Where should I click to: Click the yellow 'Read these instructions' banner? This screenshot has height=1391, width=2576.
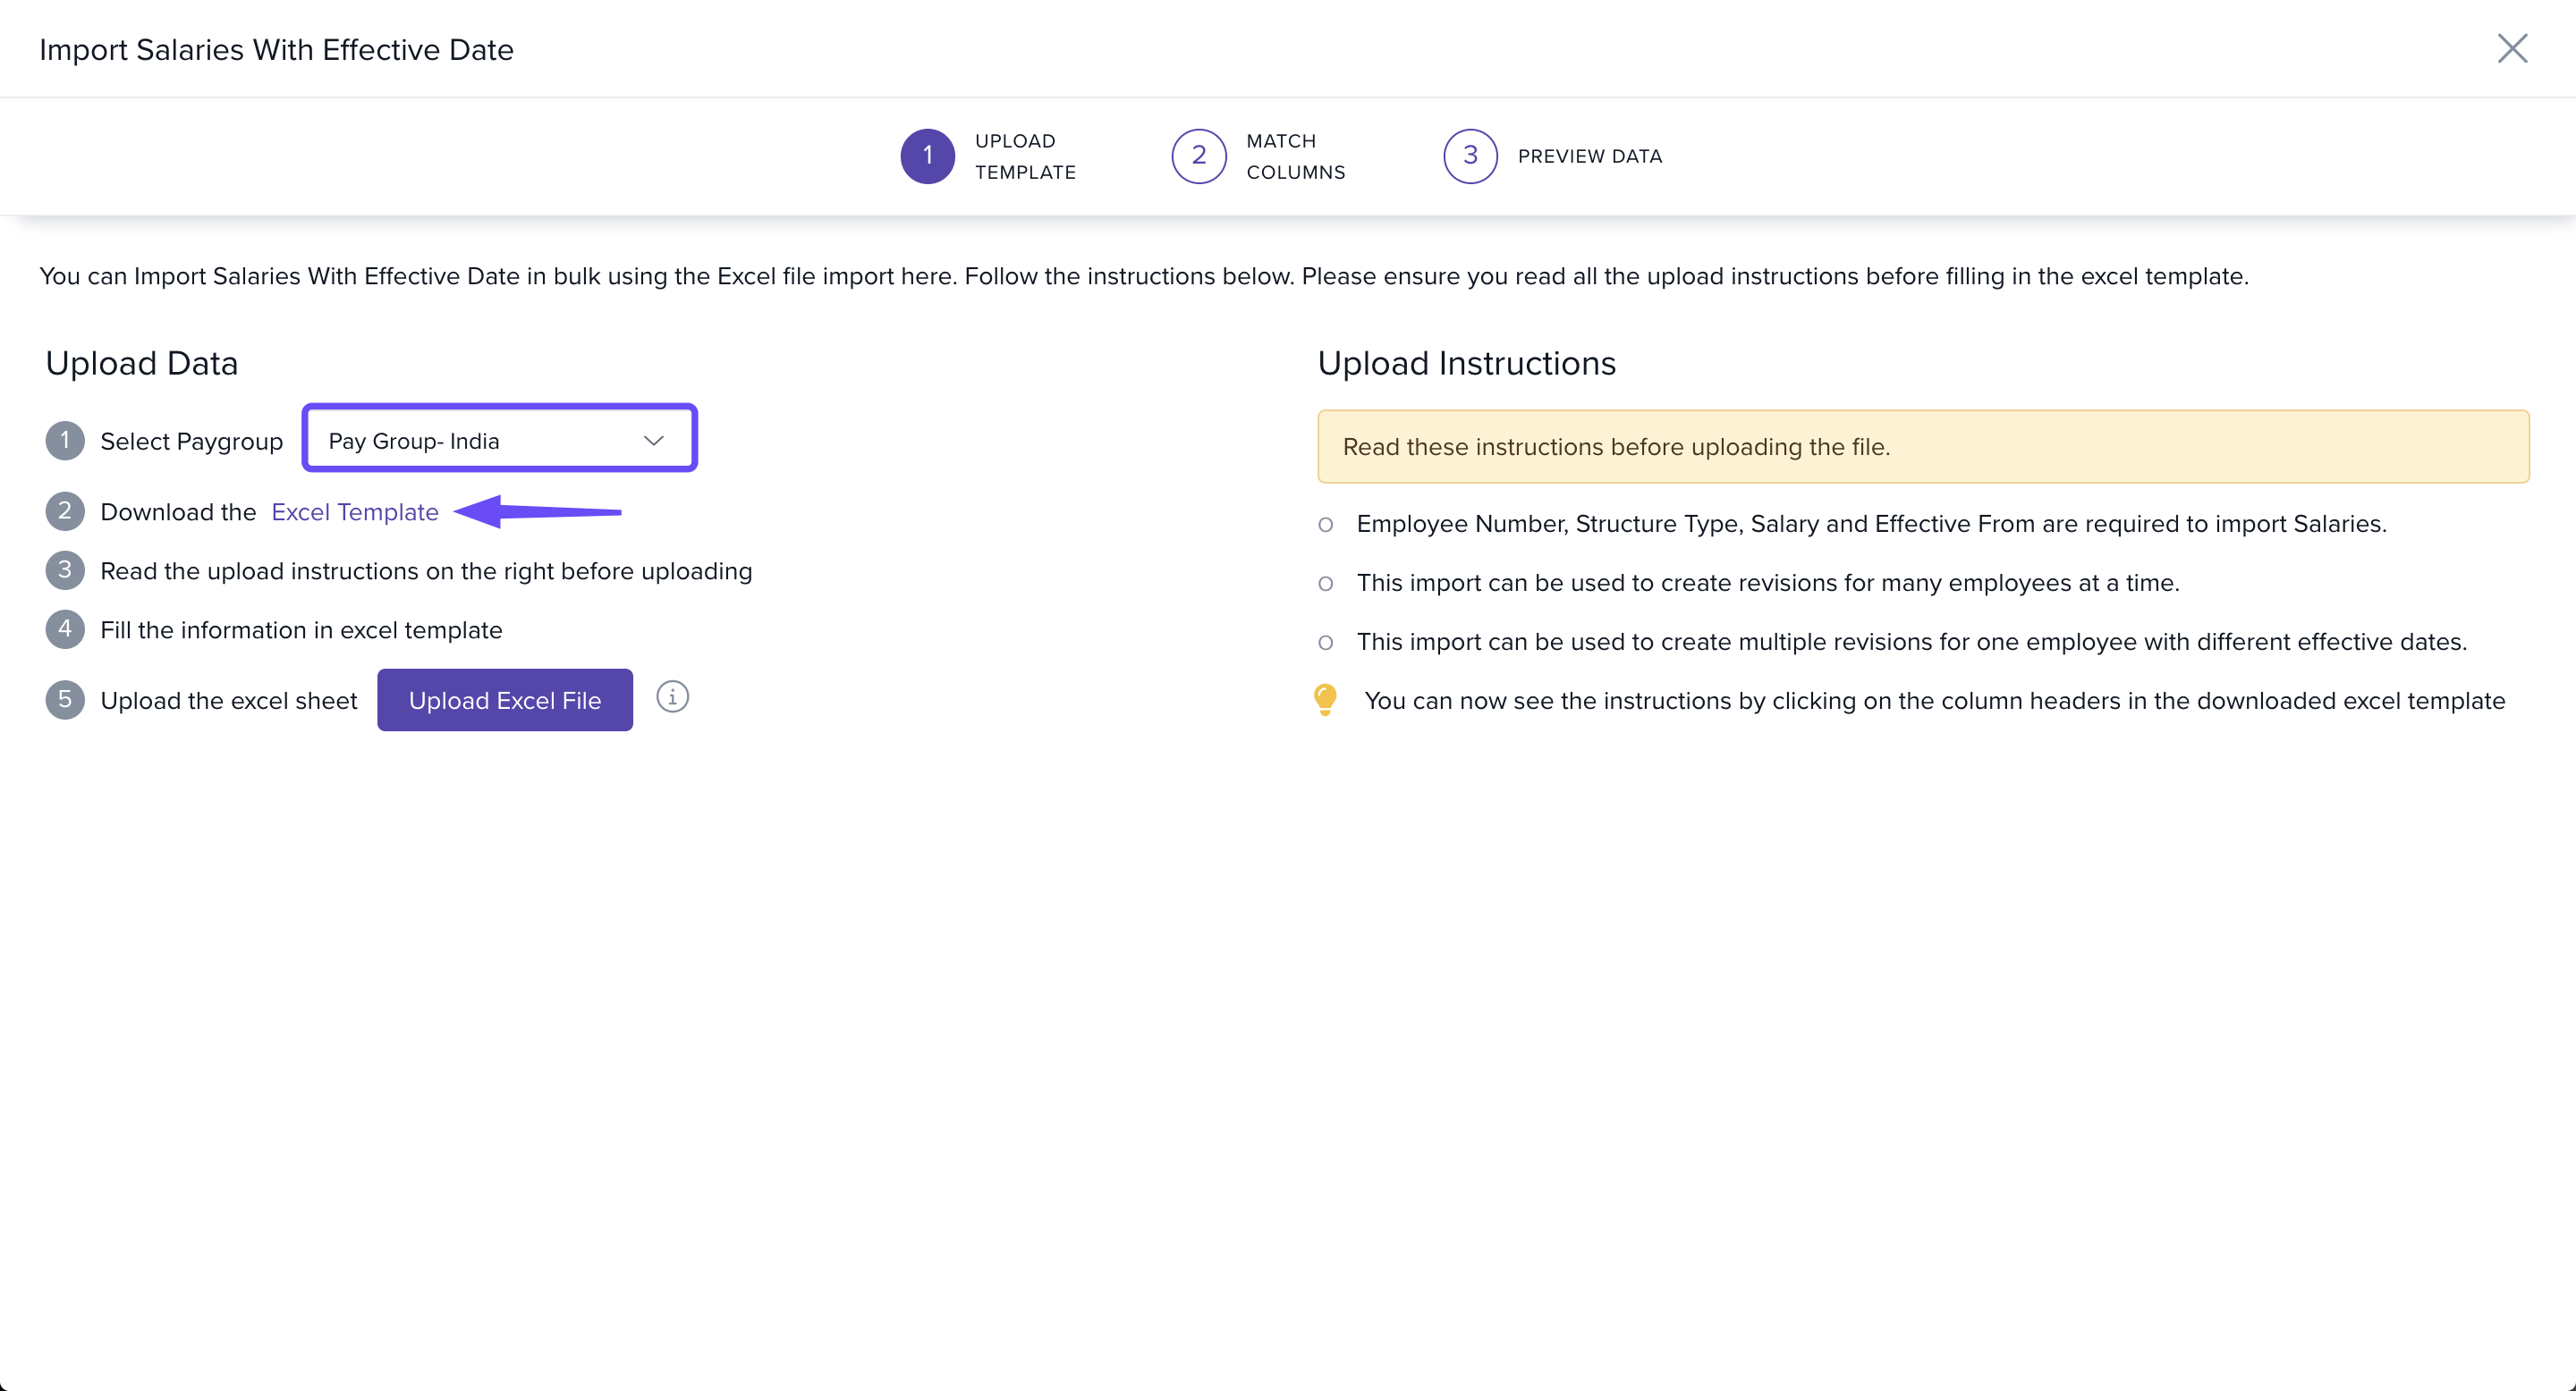pos(1922,447)
